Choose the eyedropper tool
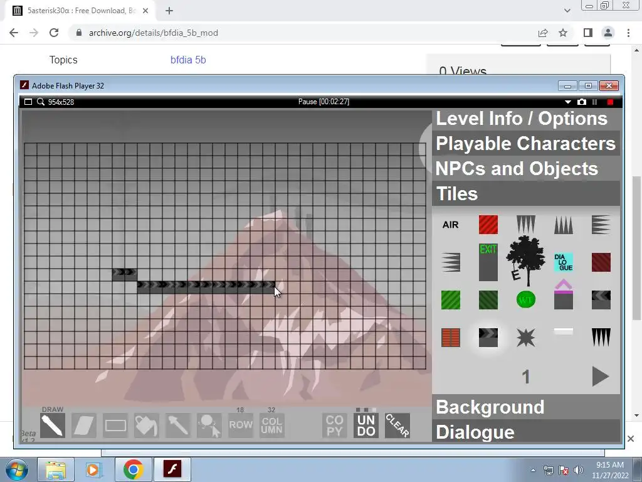Image resolution: width=642 pixels, height=482 pixels. 178,426
